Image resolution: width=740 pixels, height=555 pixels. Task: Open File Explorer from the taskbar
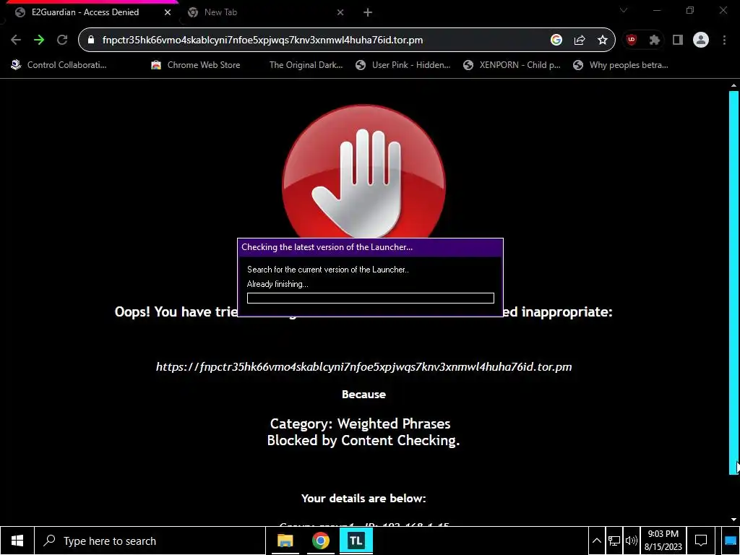(285, 541)
